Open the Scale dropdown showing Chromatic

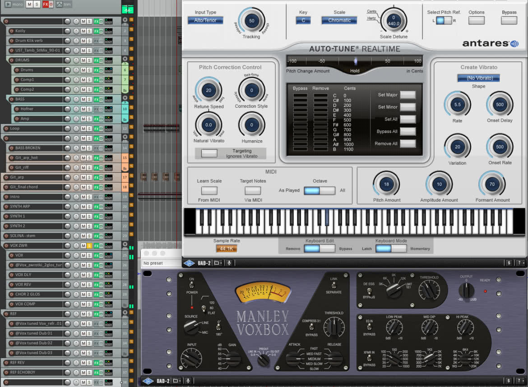(x=339, y=21)
